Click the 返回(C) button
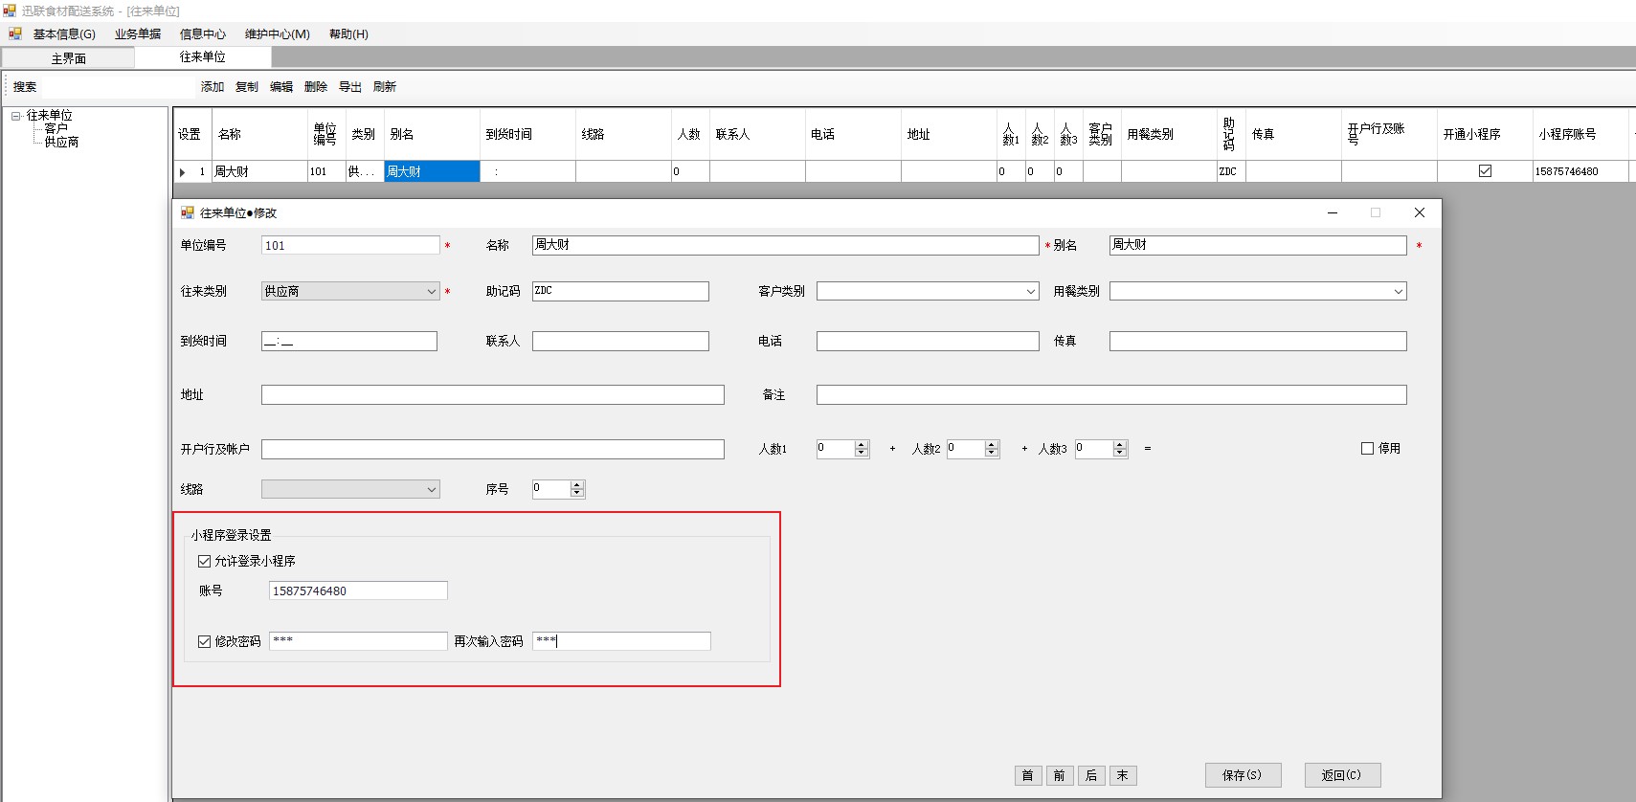 (1342, 775)
